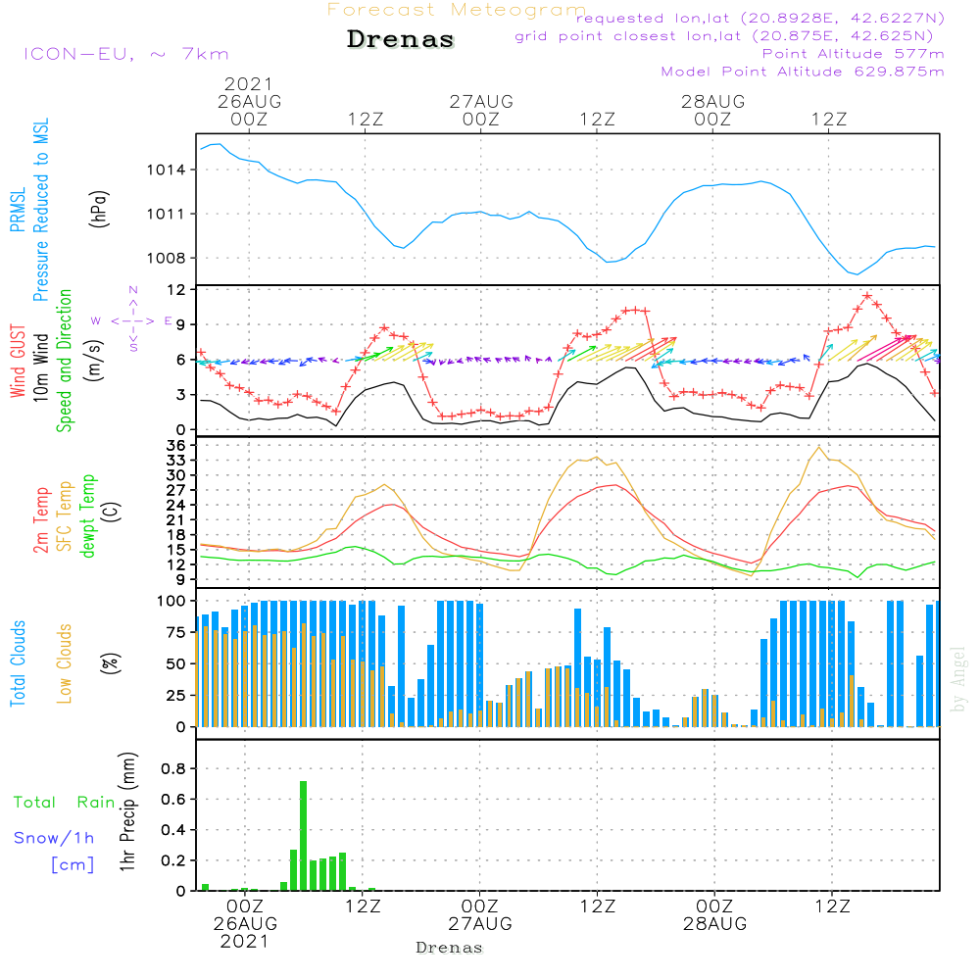Screen dimensions: 980x980
Task: Click the tallest green rain bar
Action: [x=303, y=836]
